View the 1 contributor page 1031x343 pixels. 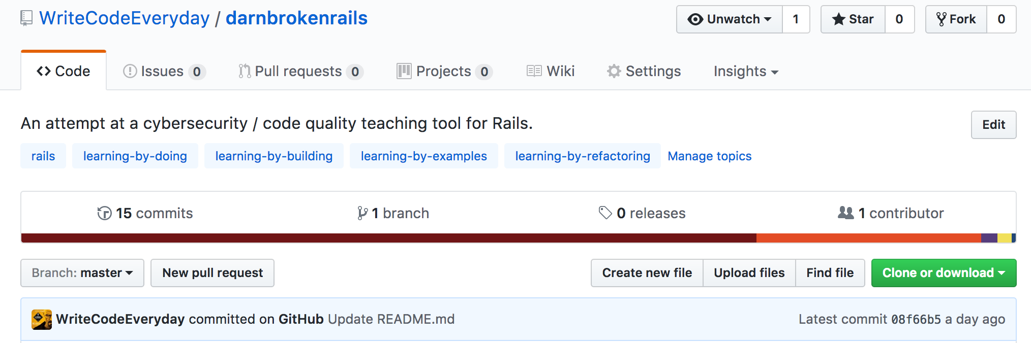891,213
